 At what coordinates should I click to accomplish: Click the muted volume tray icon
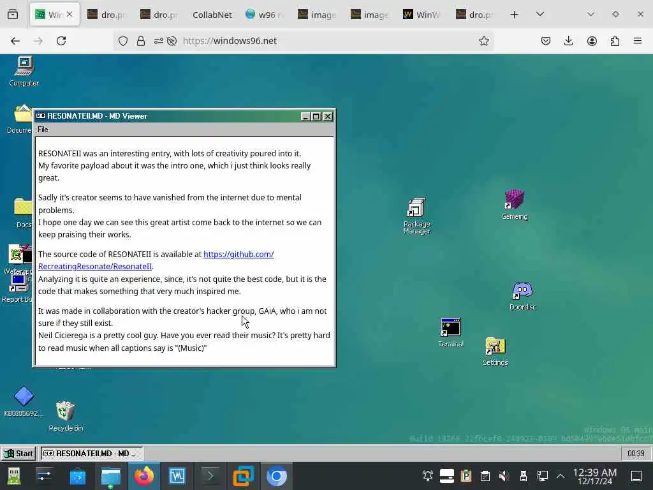(x=504, y=475)
